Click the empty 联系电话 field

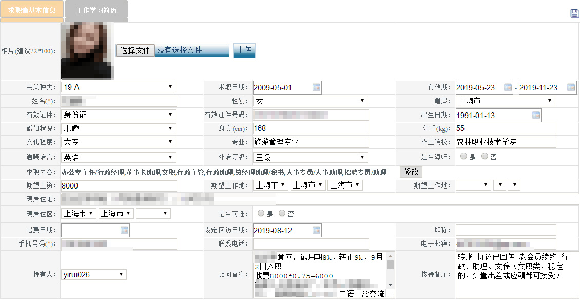pyautogui.click(x=311, y=244)
